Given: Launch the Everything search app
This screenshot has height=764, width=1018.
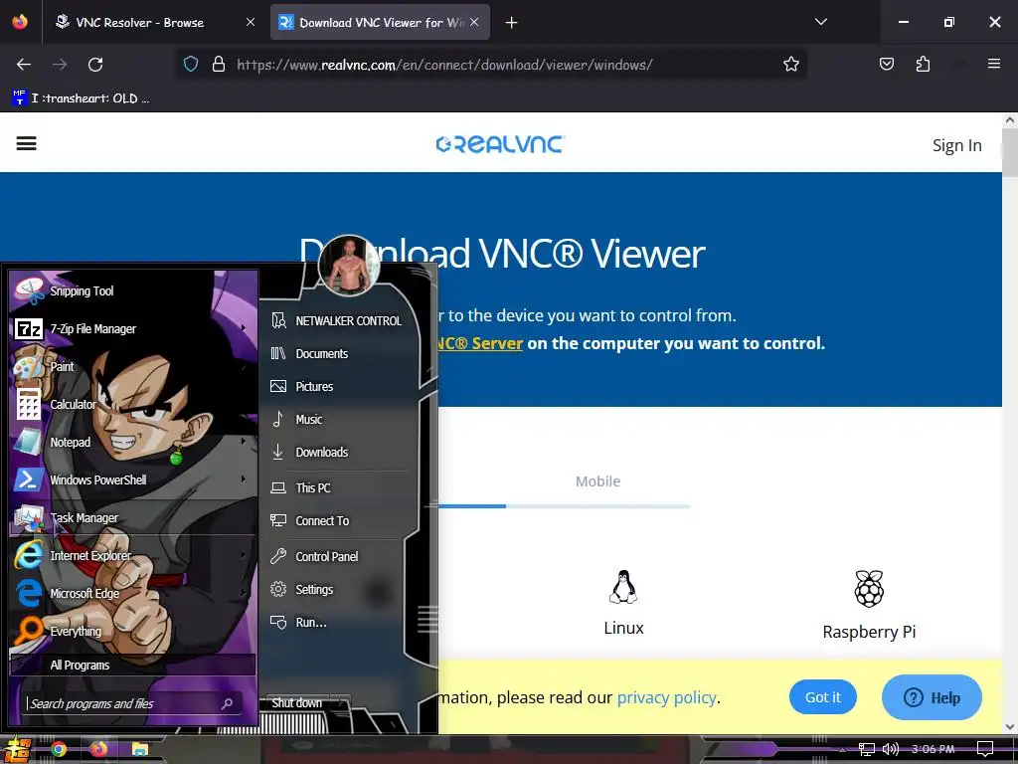Looking at the screenshot, I should [x=132, y=631].
